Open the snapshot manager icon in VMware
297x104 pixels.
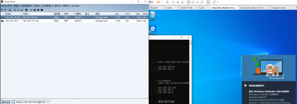click(182, 2)
